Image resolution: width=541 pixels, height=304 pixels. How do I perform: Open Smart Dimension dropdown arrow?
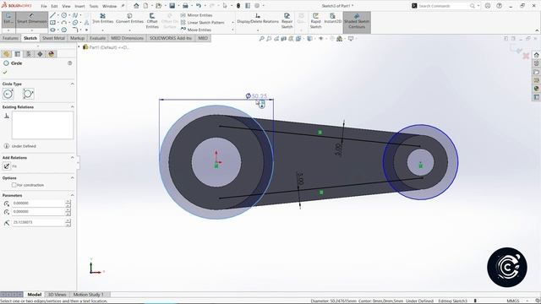pyautogui.click(x=32, y=30)
